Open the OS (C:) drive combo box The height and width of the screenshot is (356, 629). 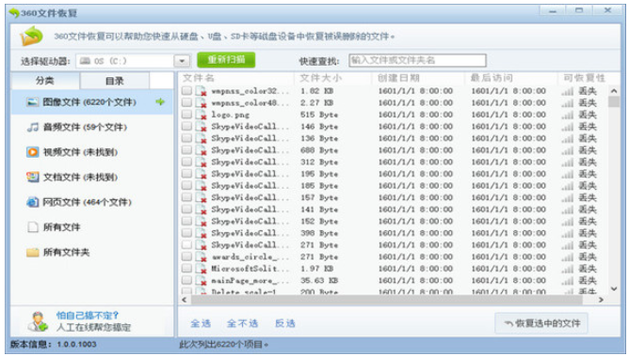click(x=133, y=61)
